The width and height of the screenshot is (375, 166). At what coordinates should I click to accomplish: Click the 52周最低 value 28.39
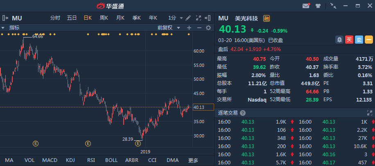[313, 100]
